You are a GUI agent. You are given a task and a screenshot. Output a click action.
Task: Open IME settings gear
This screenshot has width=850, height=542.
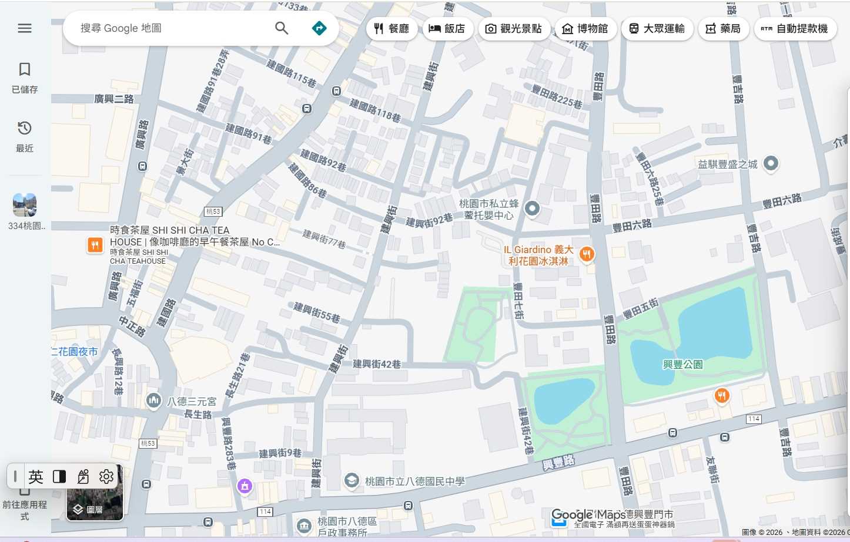click(106, 477)
